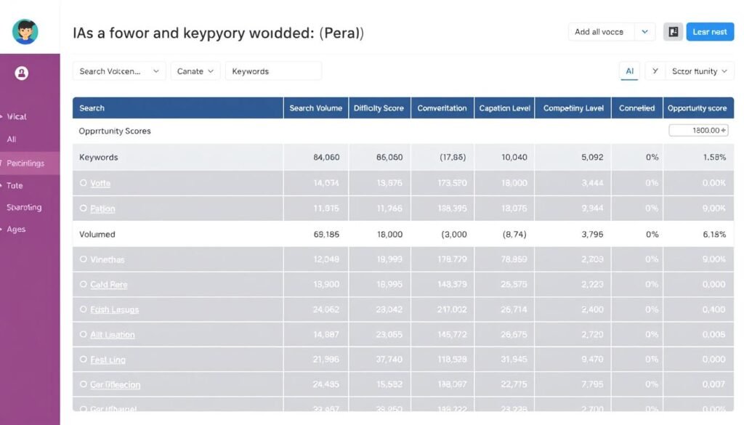Screen dimensions: 744x425
Task: Click the circle icon beside Fest Ling
Action: point(84,360)
